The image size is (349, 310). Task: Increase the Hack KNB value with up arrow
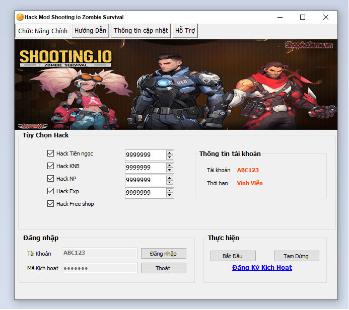170,166
